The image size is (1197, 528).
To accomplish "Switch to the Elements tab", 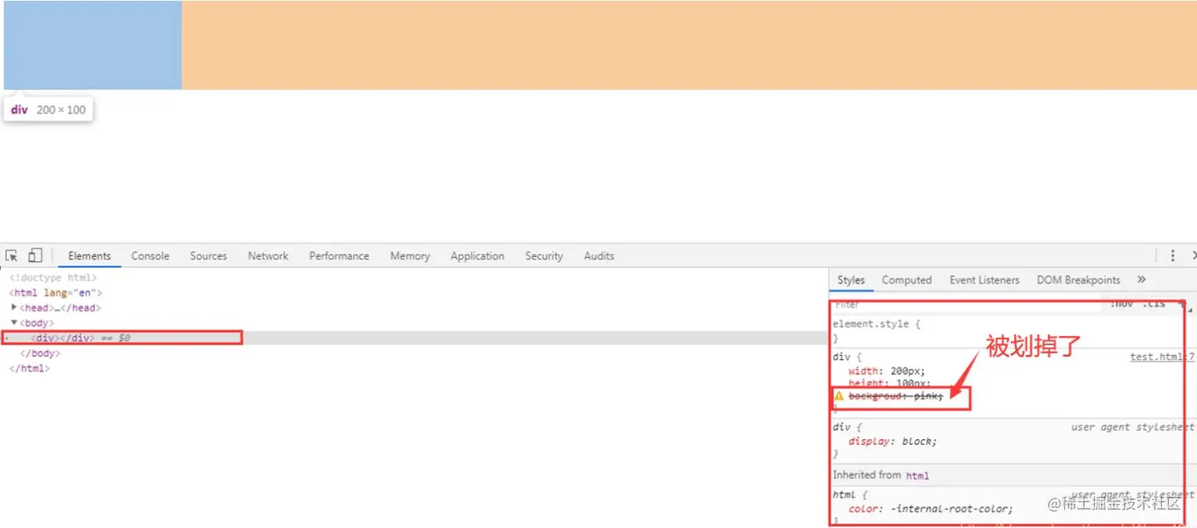I will [90, 256].
